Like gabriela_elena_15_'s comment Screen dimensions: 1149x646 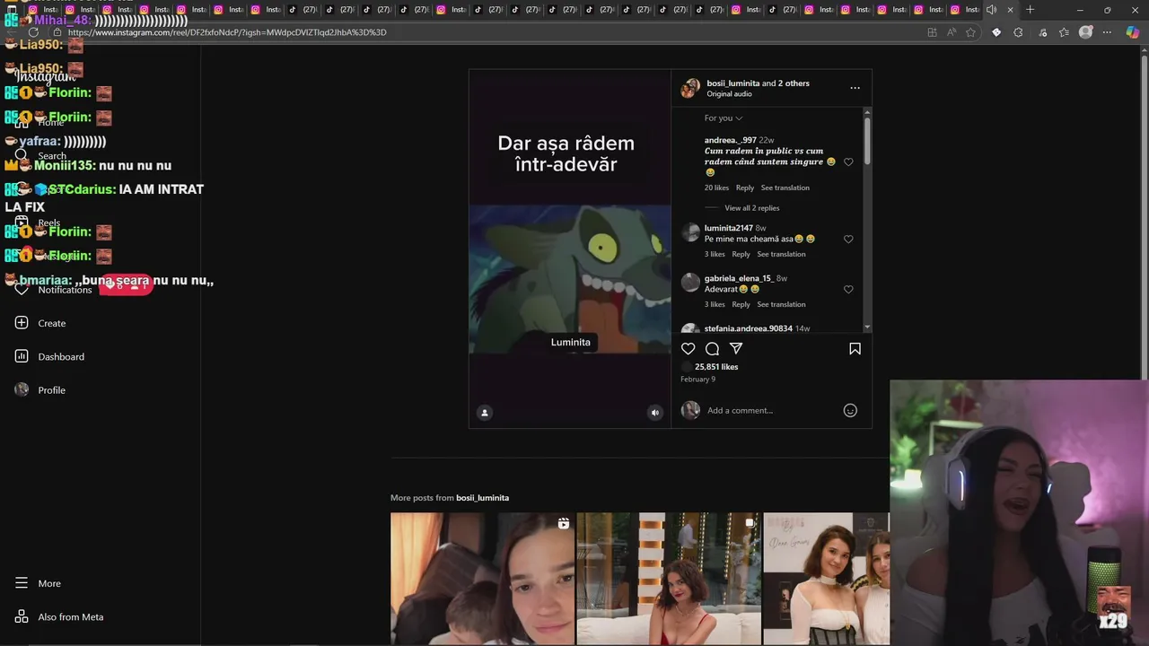point(848,290)
